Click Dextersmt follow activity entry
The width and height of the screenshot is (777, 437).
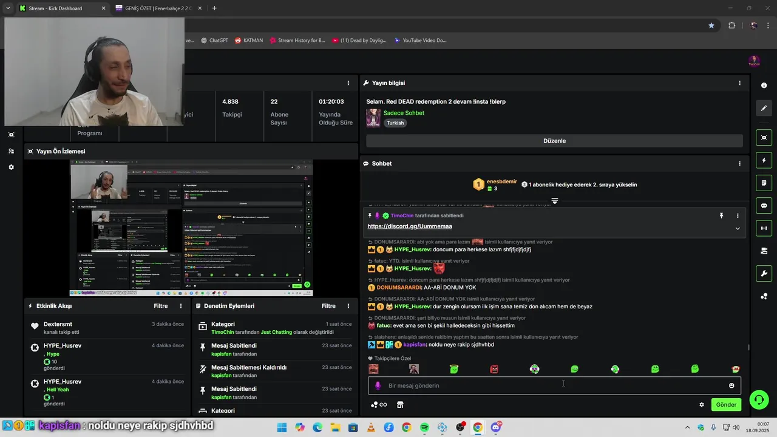[108, 328]
